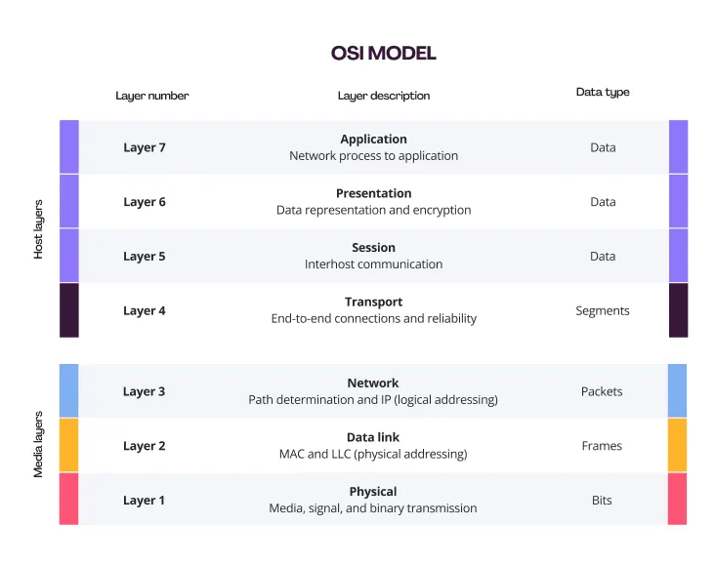Click the orange block beside Layer 2 label
The height and width of the screenshot is (566, 715).
click(x=68, y=446)
